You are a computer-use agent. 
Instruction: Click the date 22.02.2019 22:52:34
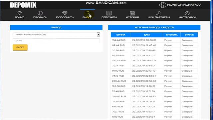(144, 76)
